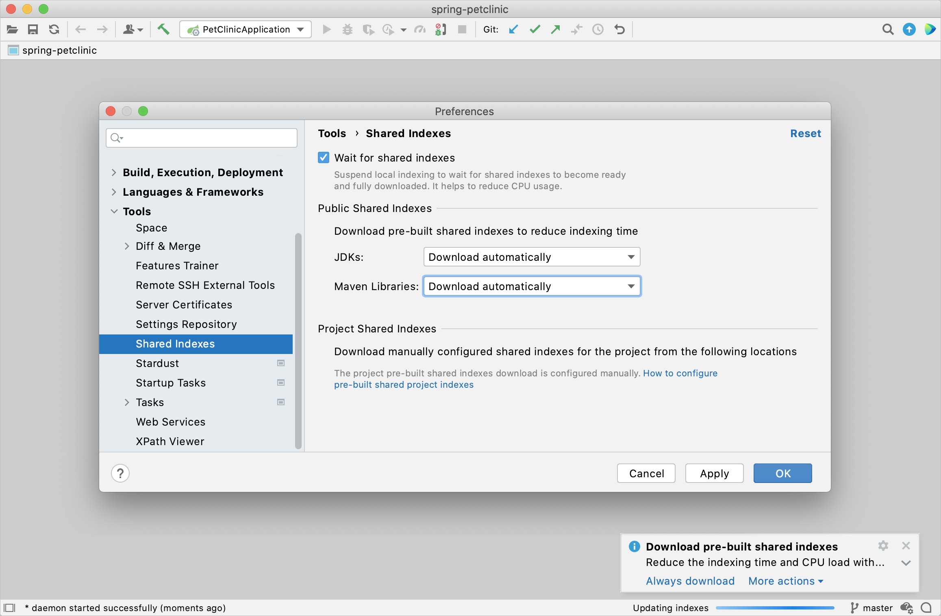Click Always download in the notification
This screenshot has width=941, height=616.
690,581
